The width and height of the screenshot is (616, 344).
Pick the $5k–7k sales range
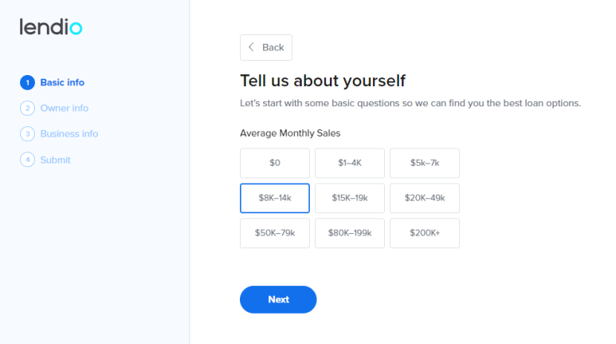pyautogui.click(x=425, y=163)
